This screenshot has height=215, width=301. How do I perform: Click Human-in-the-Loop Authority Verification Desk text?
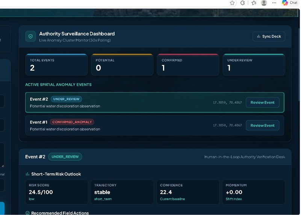pos(245,157)
